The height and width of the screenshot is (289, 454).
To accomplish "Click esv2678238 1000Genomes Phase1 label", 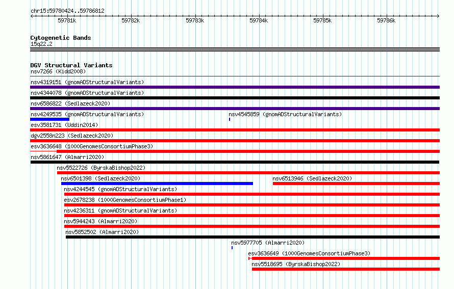I will [125, 200].
